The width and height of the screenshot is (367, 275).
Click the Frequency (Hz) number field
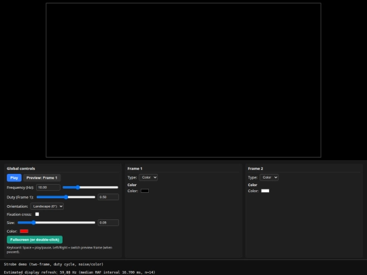(x=48, y=187)
